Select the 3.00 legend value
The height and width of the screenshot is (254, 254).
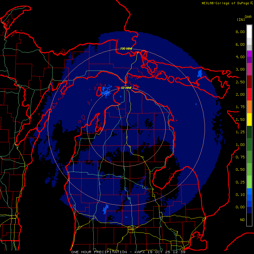click(x=240, y=69)
